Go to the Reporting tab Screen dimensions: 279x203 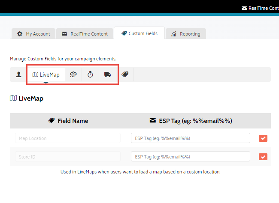click(186, 34)
